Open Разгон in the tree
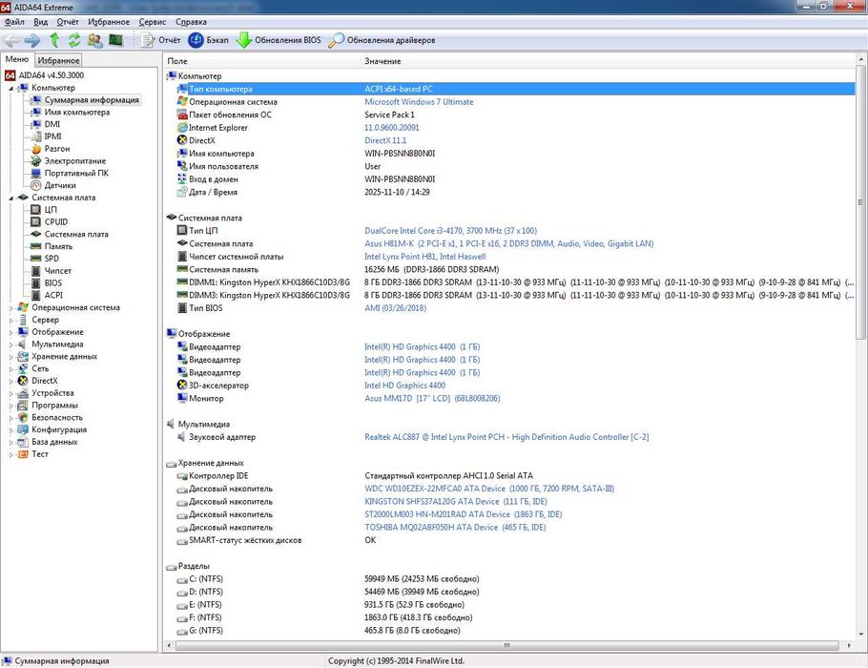Screen dimensions: 868x668 (x=57, y=149)
